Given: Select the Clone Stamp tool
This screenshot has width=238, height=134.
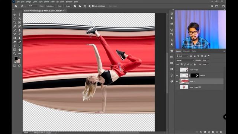Looking at the screenshot, I should pyautogui.click(x=20, y=30).
